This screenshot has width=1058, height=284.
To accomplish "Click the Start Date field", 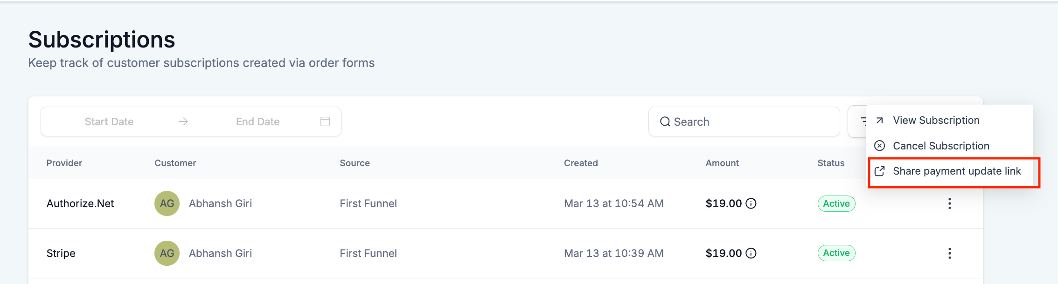I will pos(109,122).
